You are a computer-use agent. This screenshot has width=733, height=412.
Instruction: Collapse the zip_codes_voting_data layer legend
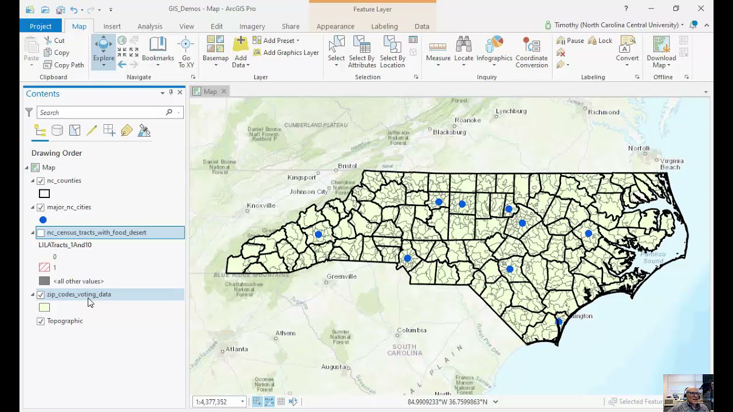(x=33, y=295)
